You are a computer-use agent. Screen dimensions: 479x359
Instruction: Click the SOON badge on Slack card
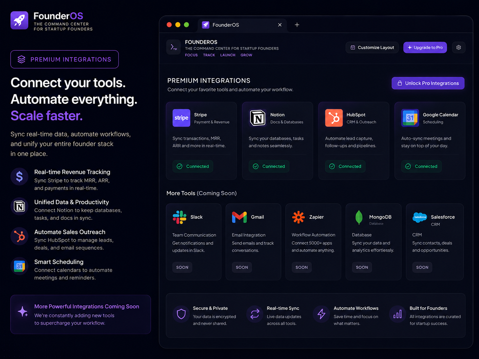coord(182,267)
